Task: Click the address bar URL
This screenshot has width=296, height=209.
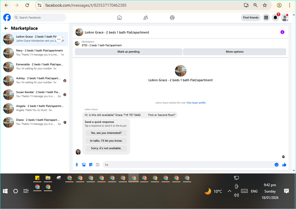Action: (86, 5)
